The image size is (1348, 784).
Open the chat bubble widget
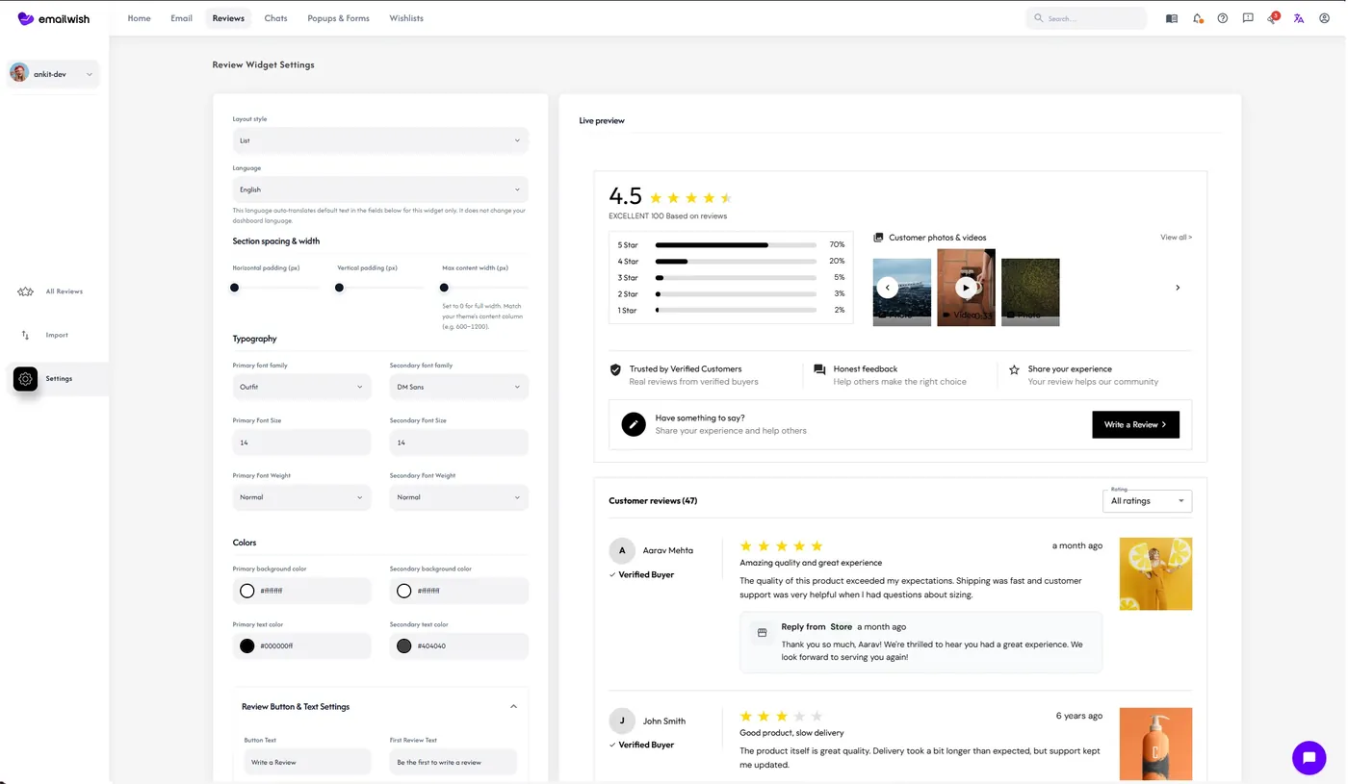(1309, 758)
